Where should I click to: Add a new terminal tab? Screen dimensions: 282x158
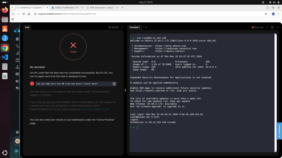click(146, 27)
